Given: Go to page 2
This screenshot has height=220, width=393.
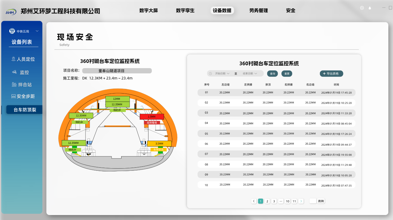Looking at the screenshot, I should point(267,201).
